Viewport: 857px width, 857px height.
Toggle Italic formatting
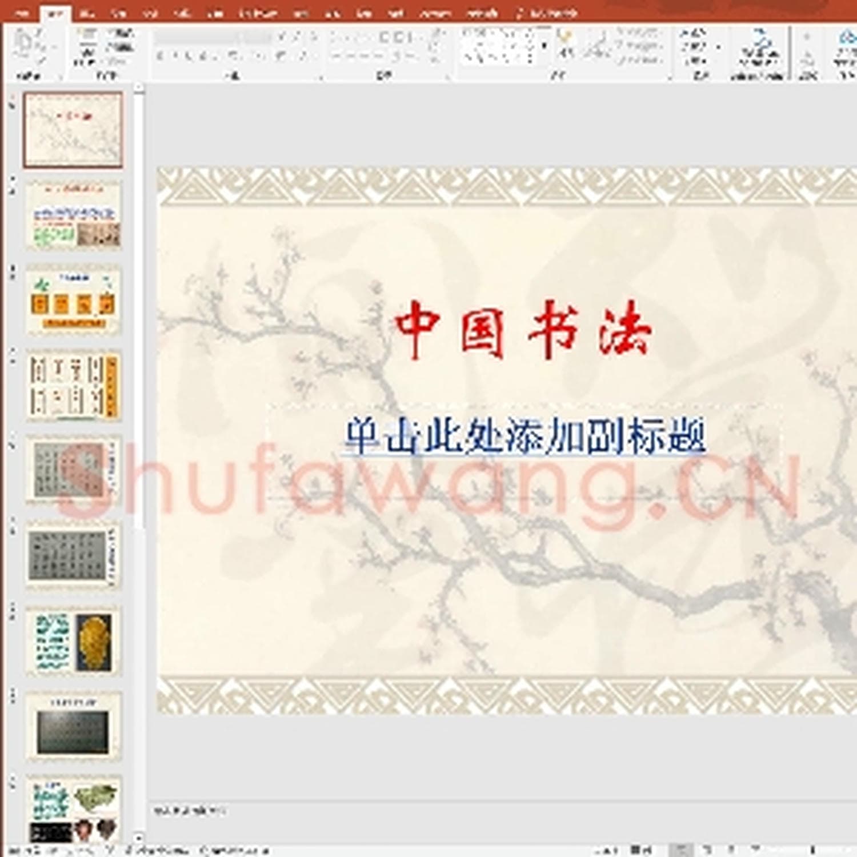[175, 56]
